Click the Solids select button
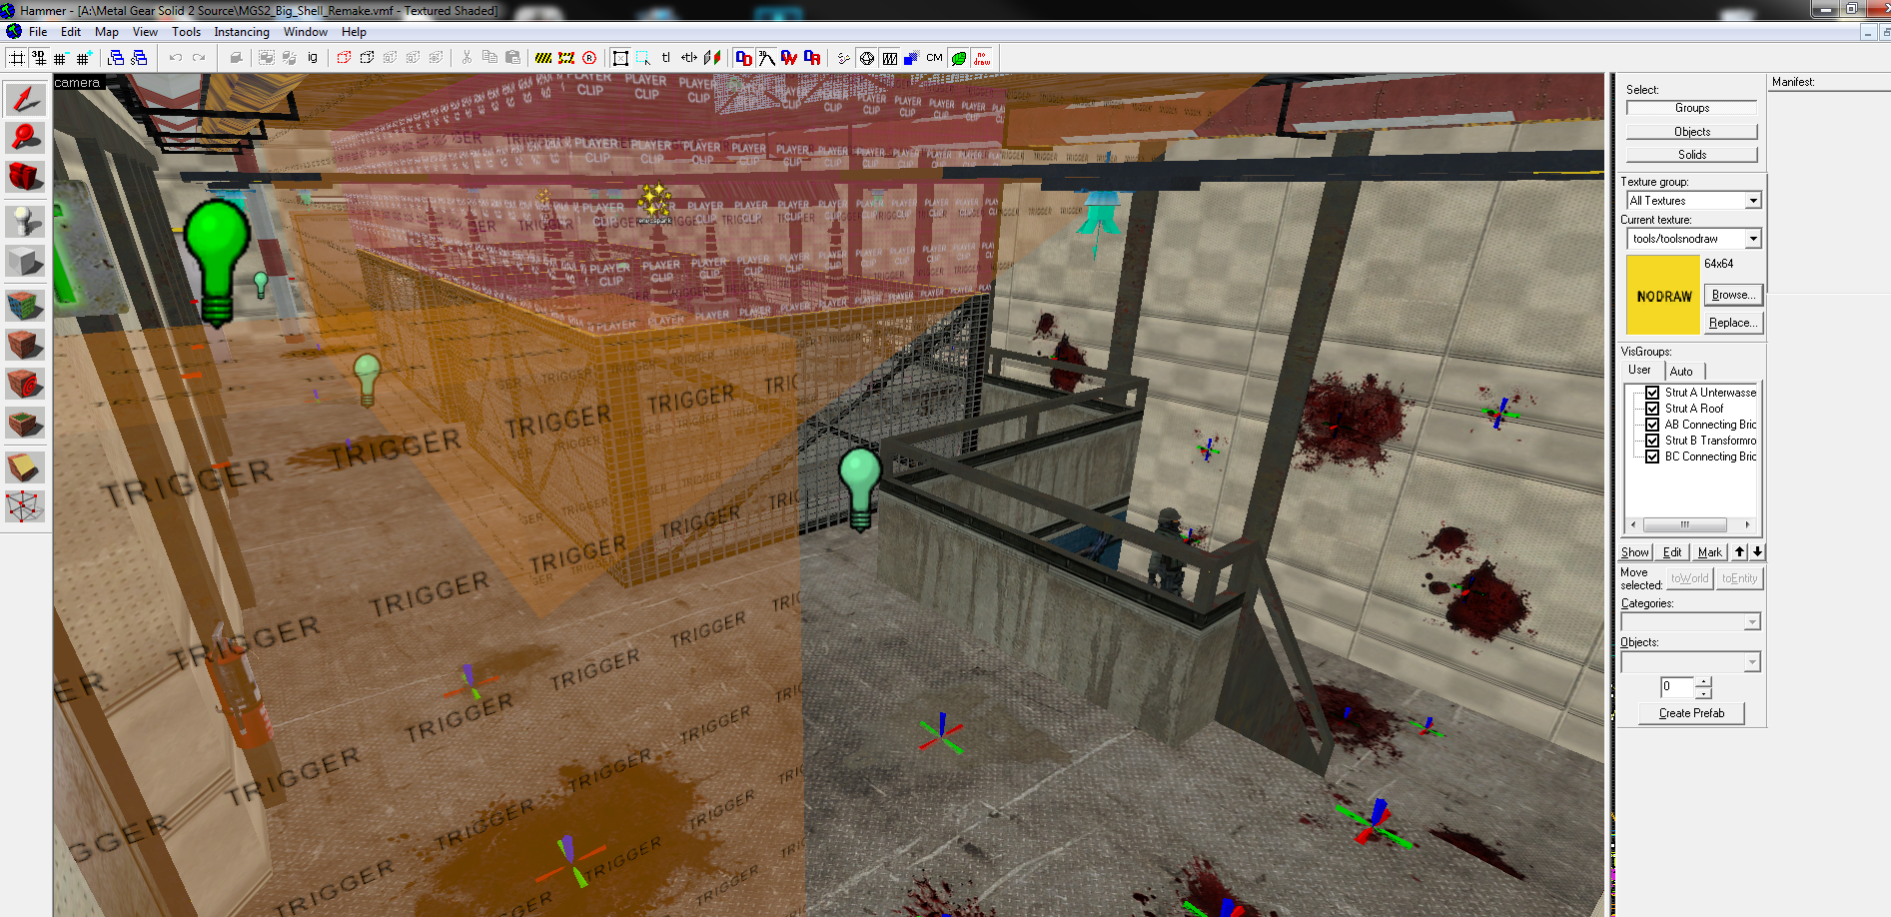1891x917 pixels. [1691, 155]
